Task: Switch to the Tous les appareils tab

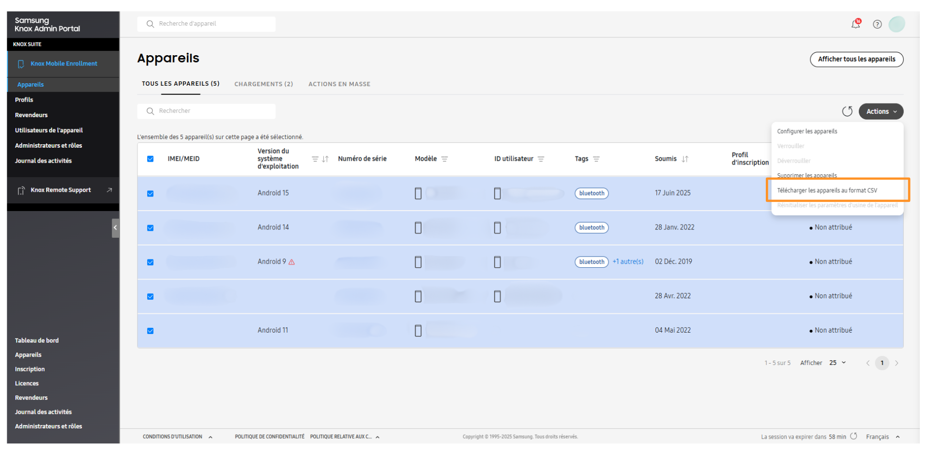Action: pos(181,84)
